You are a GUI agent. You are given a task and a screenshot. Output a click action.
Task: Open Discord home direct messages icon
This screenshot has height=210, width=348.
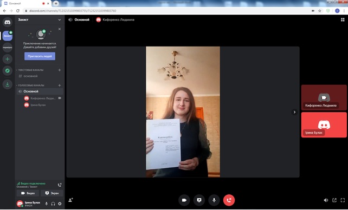pyautogui.click(x=8, y=22)
